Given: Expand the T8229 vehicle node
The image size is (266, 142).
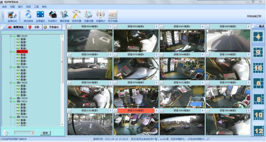Looking at the screenshot, I should click(x=11, y=98).
